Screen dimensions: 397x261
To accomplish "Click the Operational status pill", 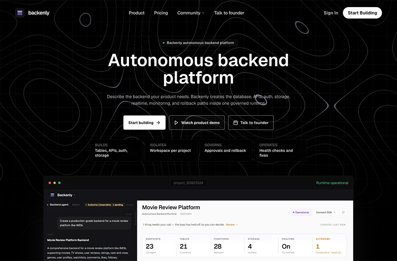I will (301, 213).
